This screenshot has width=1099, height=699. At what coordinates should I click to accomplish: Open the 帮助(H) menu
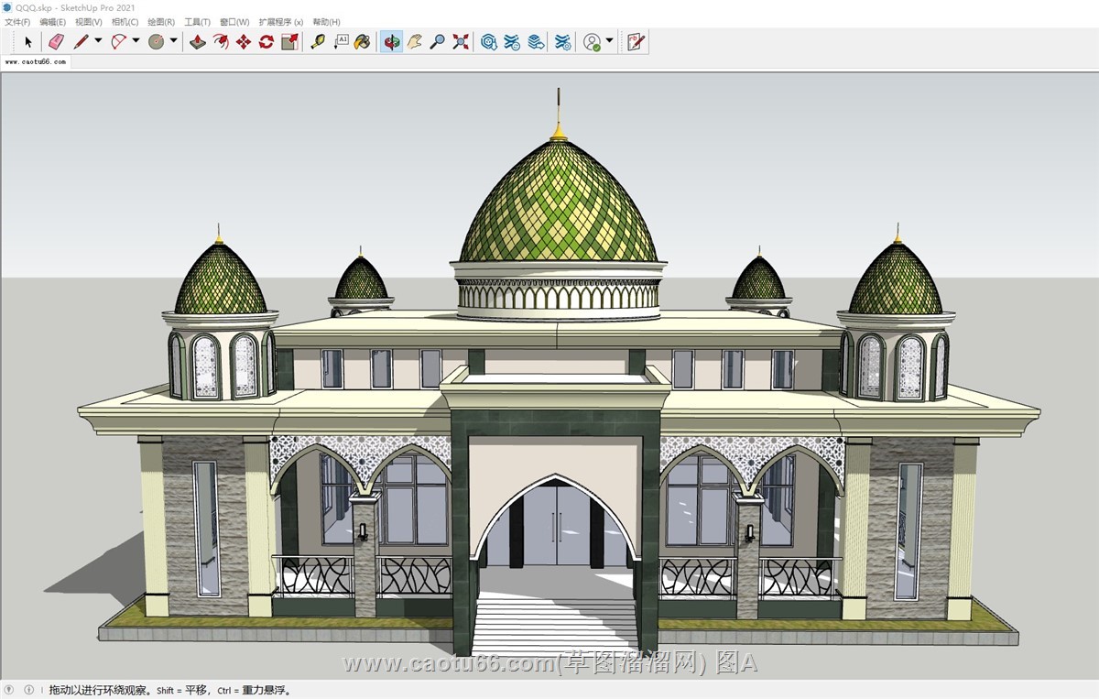coord(327,21)
